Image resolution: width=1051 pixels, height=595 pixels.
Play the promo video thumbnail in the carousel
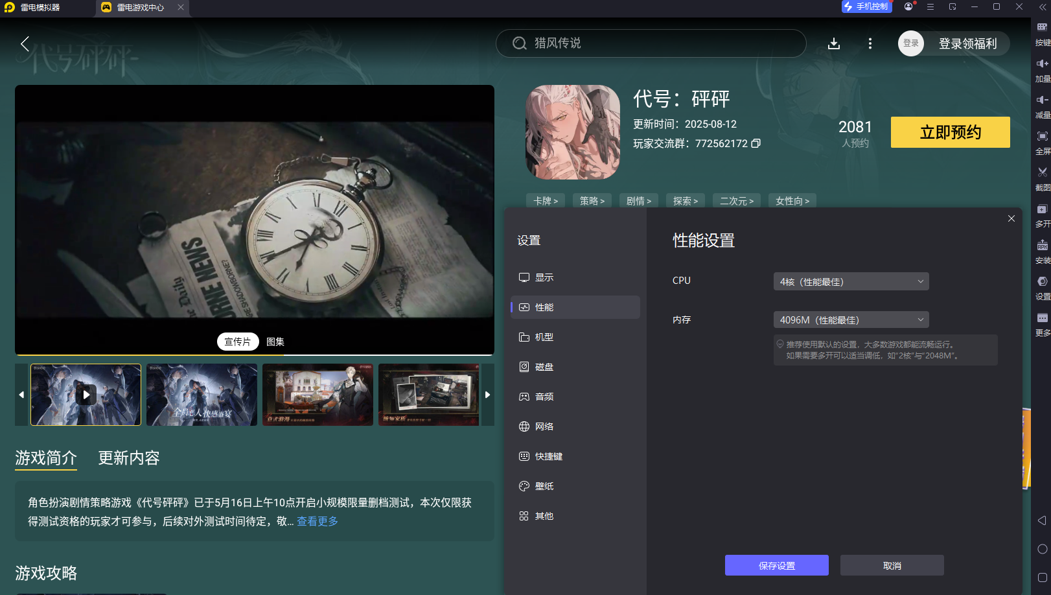coord(86,395)
